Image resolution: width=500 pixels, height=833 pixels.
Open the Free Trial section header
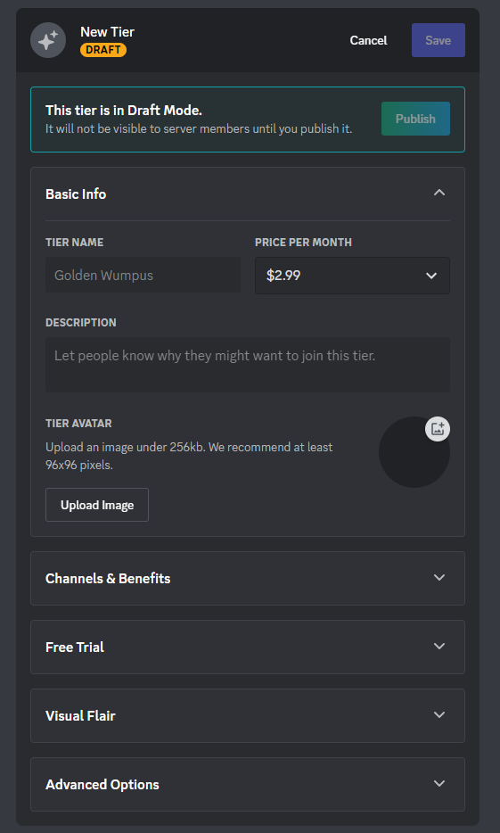pos(248,647)
